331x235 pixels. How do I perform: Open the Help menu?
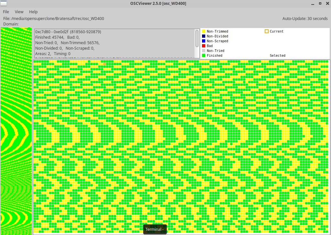33,12
